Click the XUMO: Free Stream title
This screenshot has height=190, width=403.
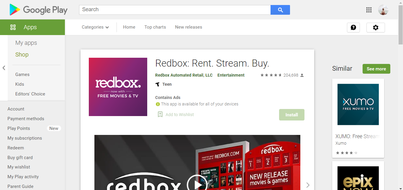click(357, 136)
